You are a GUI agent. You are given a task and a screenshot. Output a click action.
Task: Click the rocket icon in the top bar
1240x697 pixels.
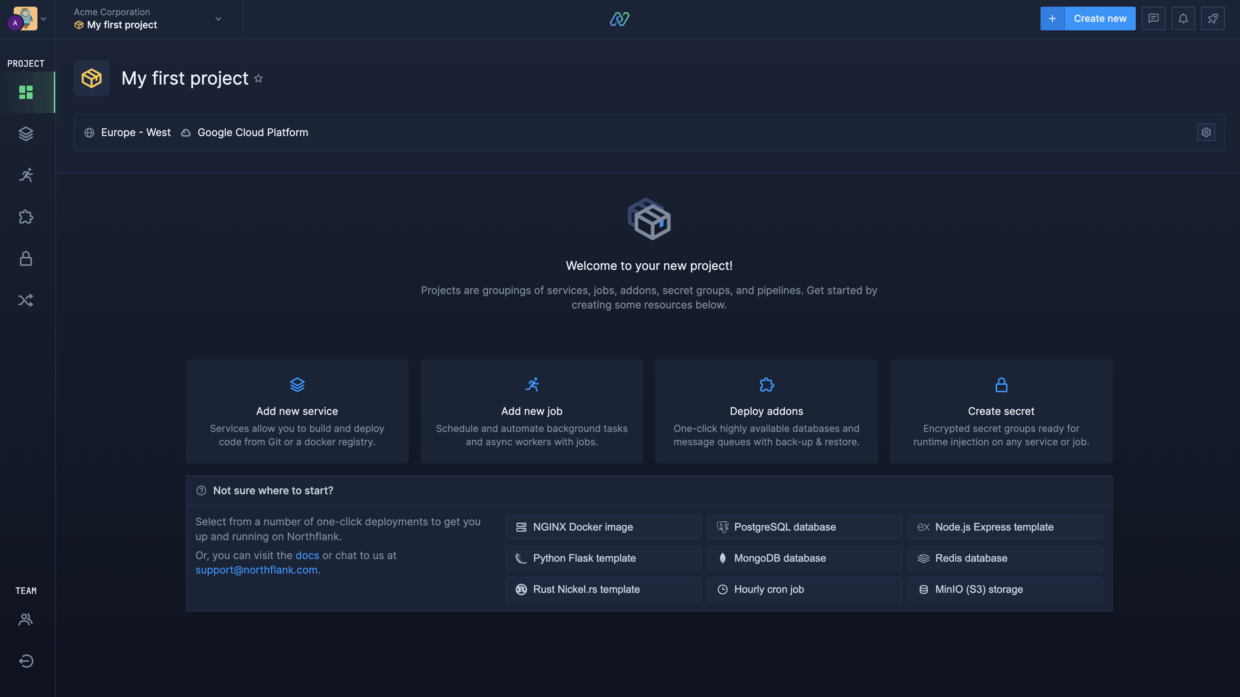pyautogui.click(x=1213, y=18)
